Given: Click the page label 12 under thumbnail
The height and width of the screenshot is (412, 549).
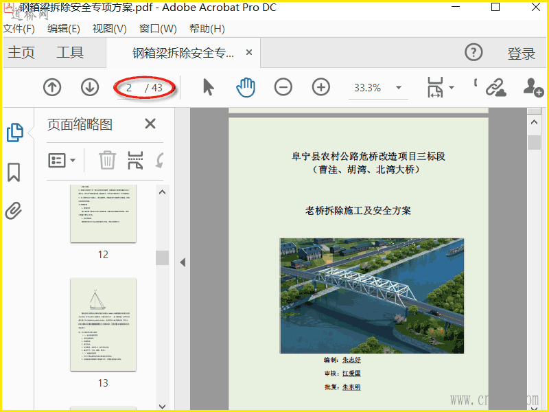Looking at the screenshot, I should 103,255.
